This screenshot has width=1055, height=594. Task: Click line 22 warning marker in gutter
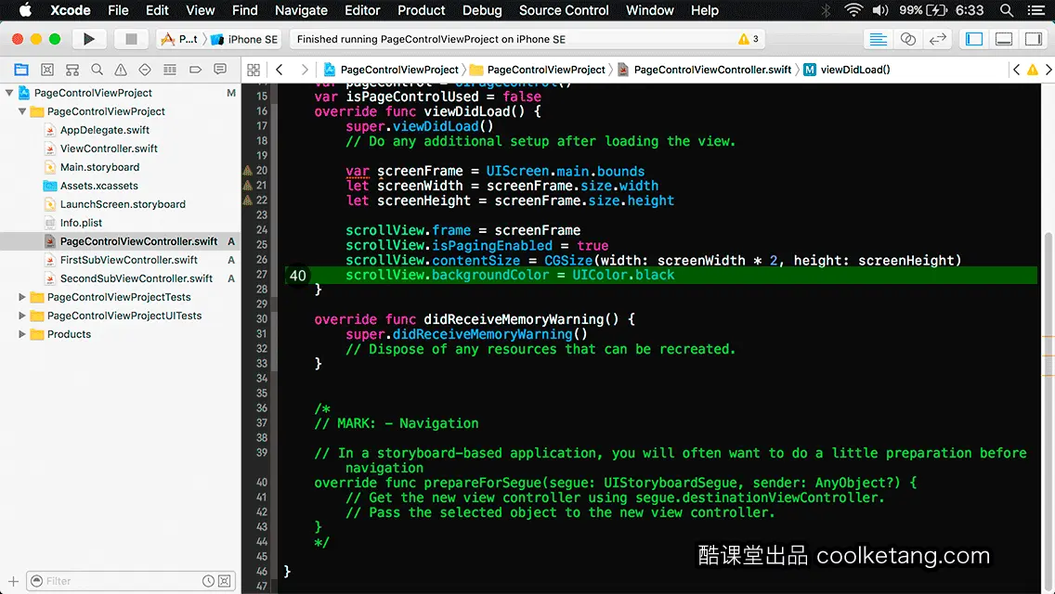[x=248, y=200]
